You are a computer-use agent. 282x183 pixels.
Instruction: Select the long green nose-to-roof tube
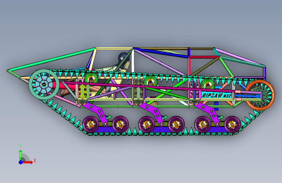click(x=51, y=59)
